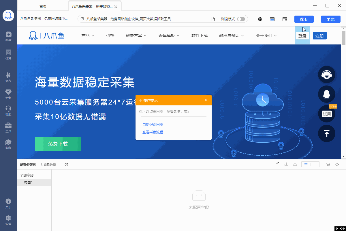The height and width of the screenshot is (231, 346).
Task: Click the back-to-top arrow floating button
Action: click(327, 133)
